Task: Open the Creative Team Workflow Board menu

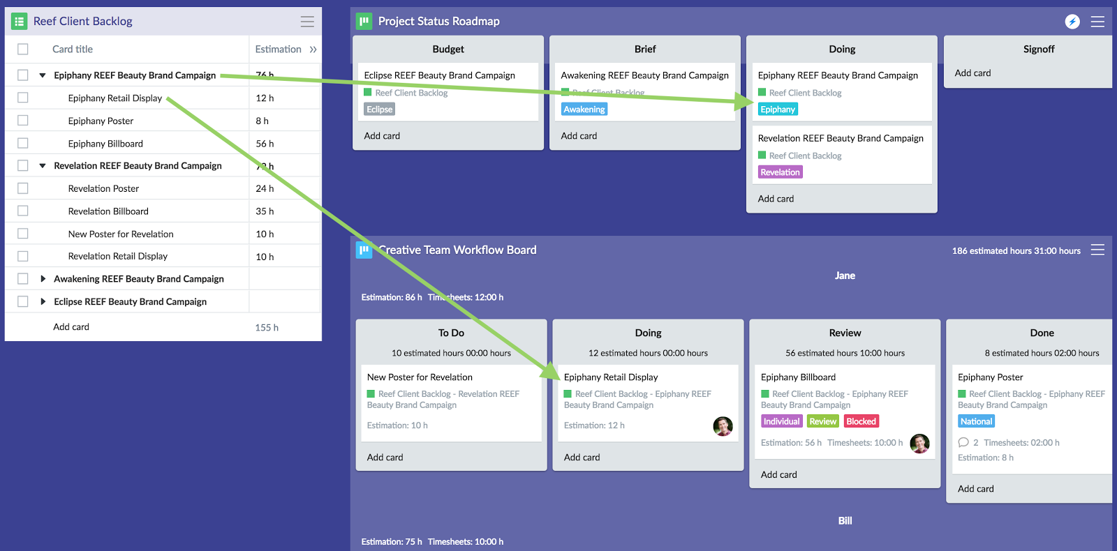Action: [x=1097, y=250]
